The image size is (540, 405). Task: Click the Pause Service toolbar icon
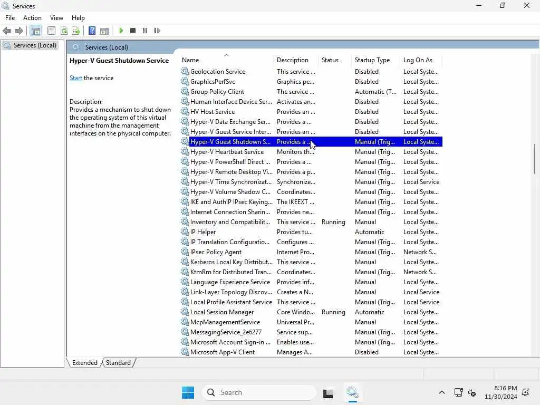click(x=145, y=31)
